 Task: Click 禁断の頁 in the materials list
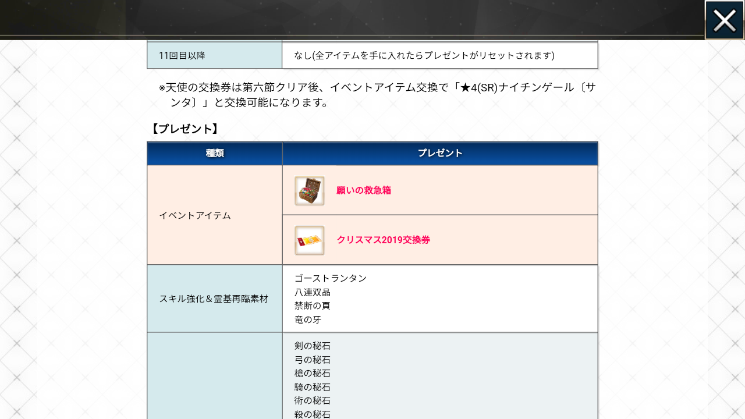312,306
